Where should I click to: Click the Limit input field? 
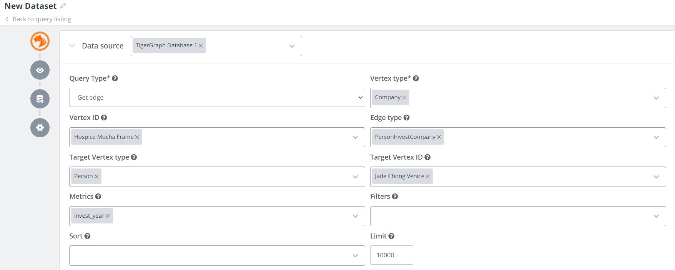[x=391, y=255]
